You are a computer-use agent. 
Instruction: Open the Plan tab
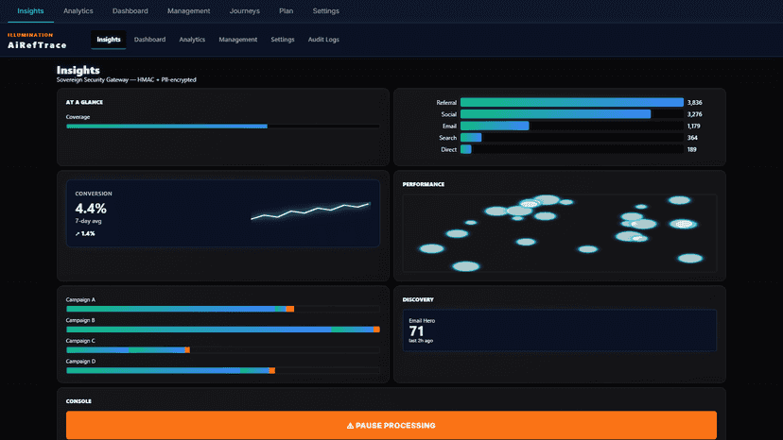pyautogui.click(x=287, y=11)
